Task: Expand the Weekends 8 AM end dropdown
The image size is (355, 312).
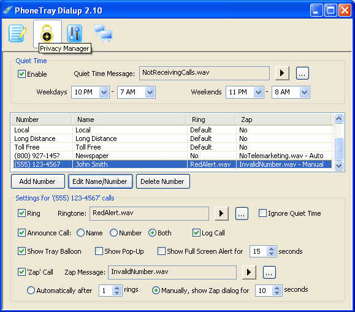Action: (x=304, y=92)
